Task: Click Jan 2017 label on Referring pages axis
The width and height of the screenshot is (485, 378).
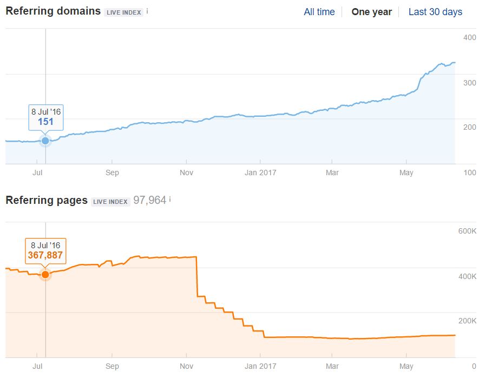Action: point(260,366)
